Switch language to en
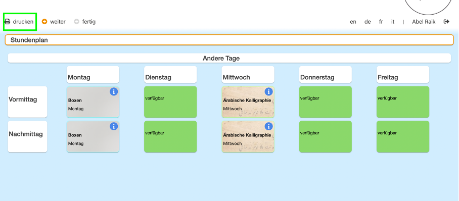 tap(353, 22)
